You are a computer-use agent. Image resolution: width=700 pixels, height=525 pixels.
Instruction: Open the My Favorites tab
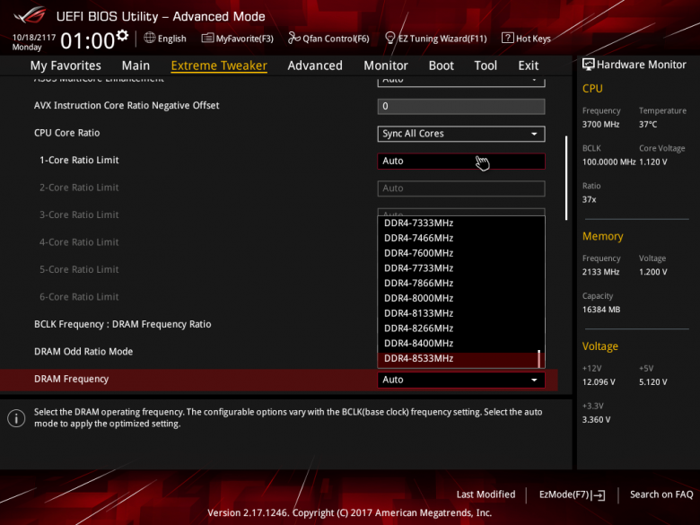(x=66, y=66)
